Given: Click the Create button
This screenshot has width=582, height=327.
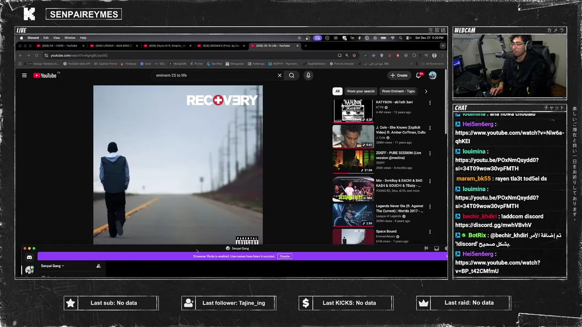Looking at the screenshot, I should tap(399, 75).
